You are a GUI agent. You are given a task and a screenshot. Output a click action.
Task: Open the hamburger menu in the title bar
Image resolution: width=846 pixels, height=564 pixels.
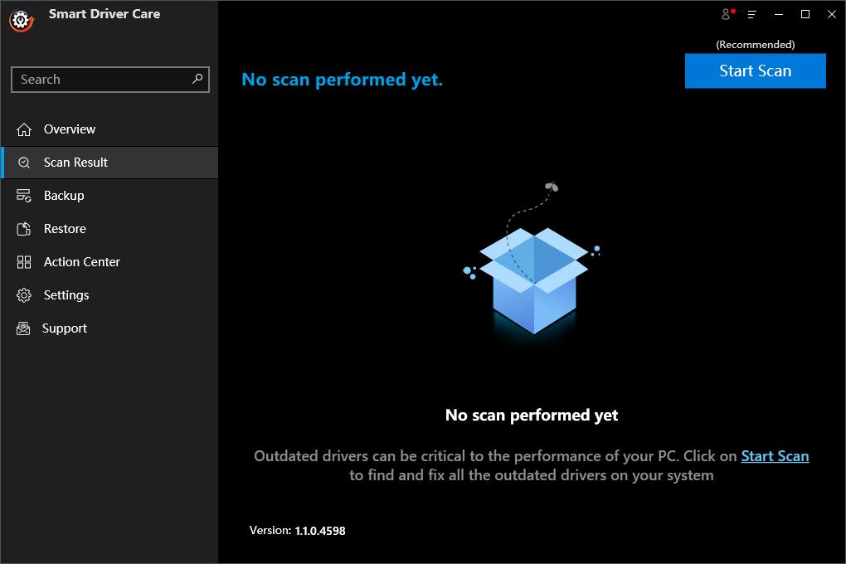751,14
